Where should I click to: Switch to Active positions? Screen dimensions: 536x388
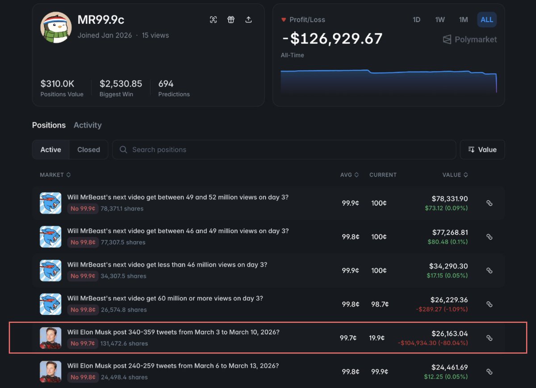pos(51,150)
